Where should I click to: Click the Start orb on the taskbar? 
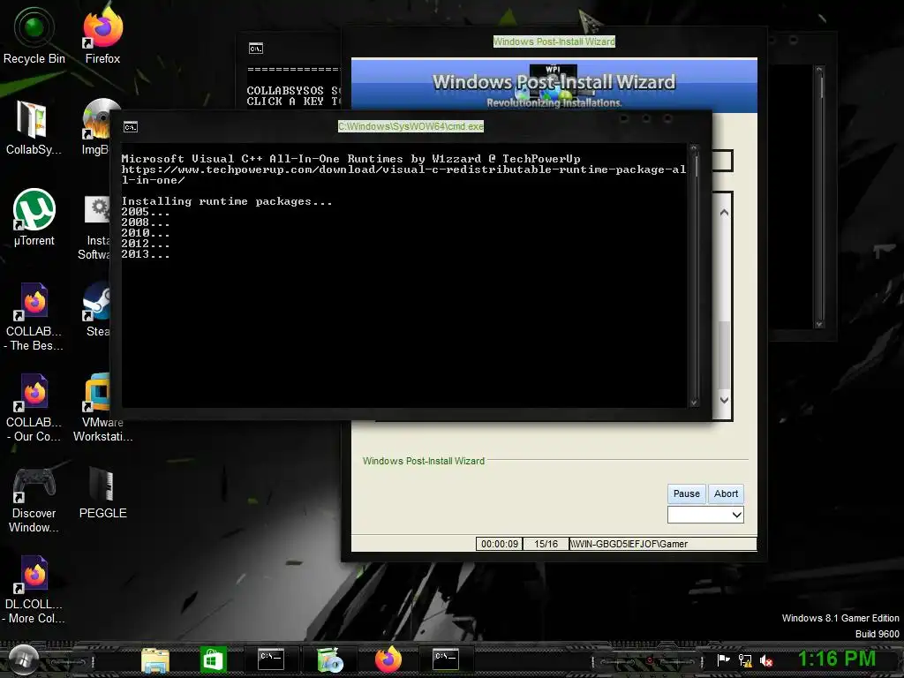[x=24, y=659]
